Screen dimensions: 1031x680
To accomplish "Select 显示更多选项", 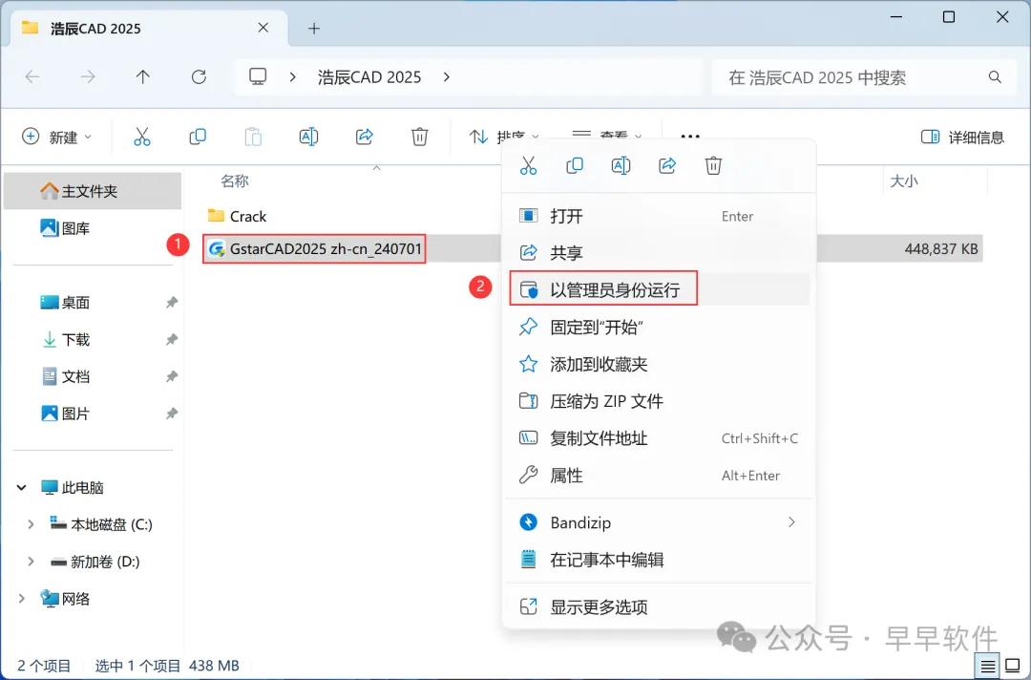I will pyautogui.click(x=659, y=606).
